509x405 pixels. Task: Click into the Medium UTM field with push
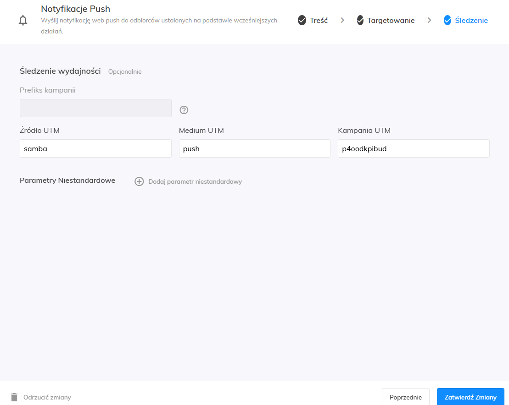point(254,149)
